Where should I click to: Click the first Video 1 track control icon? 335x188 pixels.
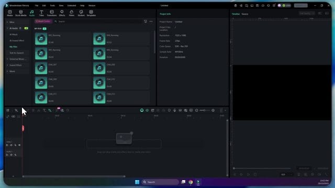[7, 145]
